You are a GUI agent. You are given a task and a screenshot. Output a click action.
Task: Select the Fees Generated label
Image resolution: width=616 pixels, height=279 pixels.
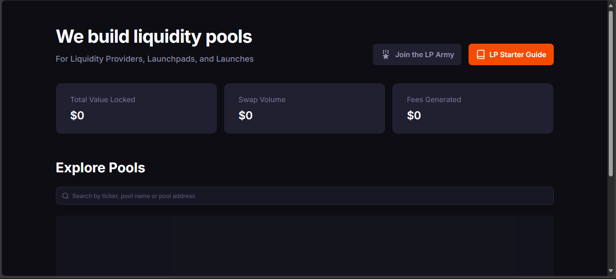tap(434, 100)
